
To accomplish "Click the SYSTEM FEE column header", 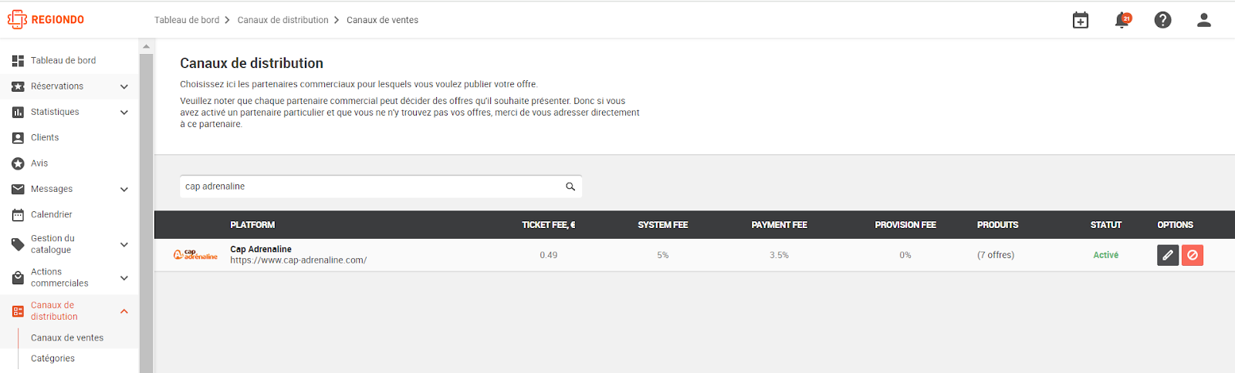I will click(662, 225).
